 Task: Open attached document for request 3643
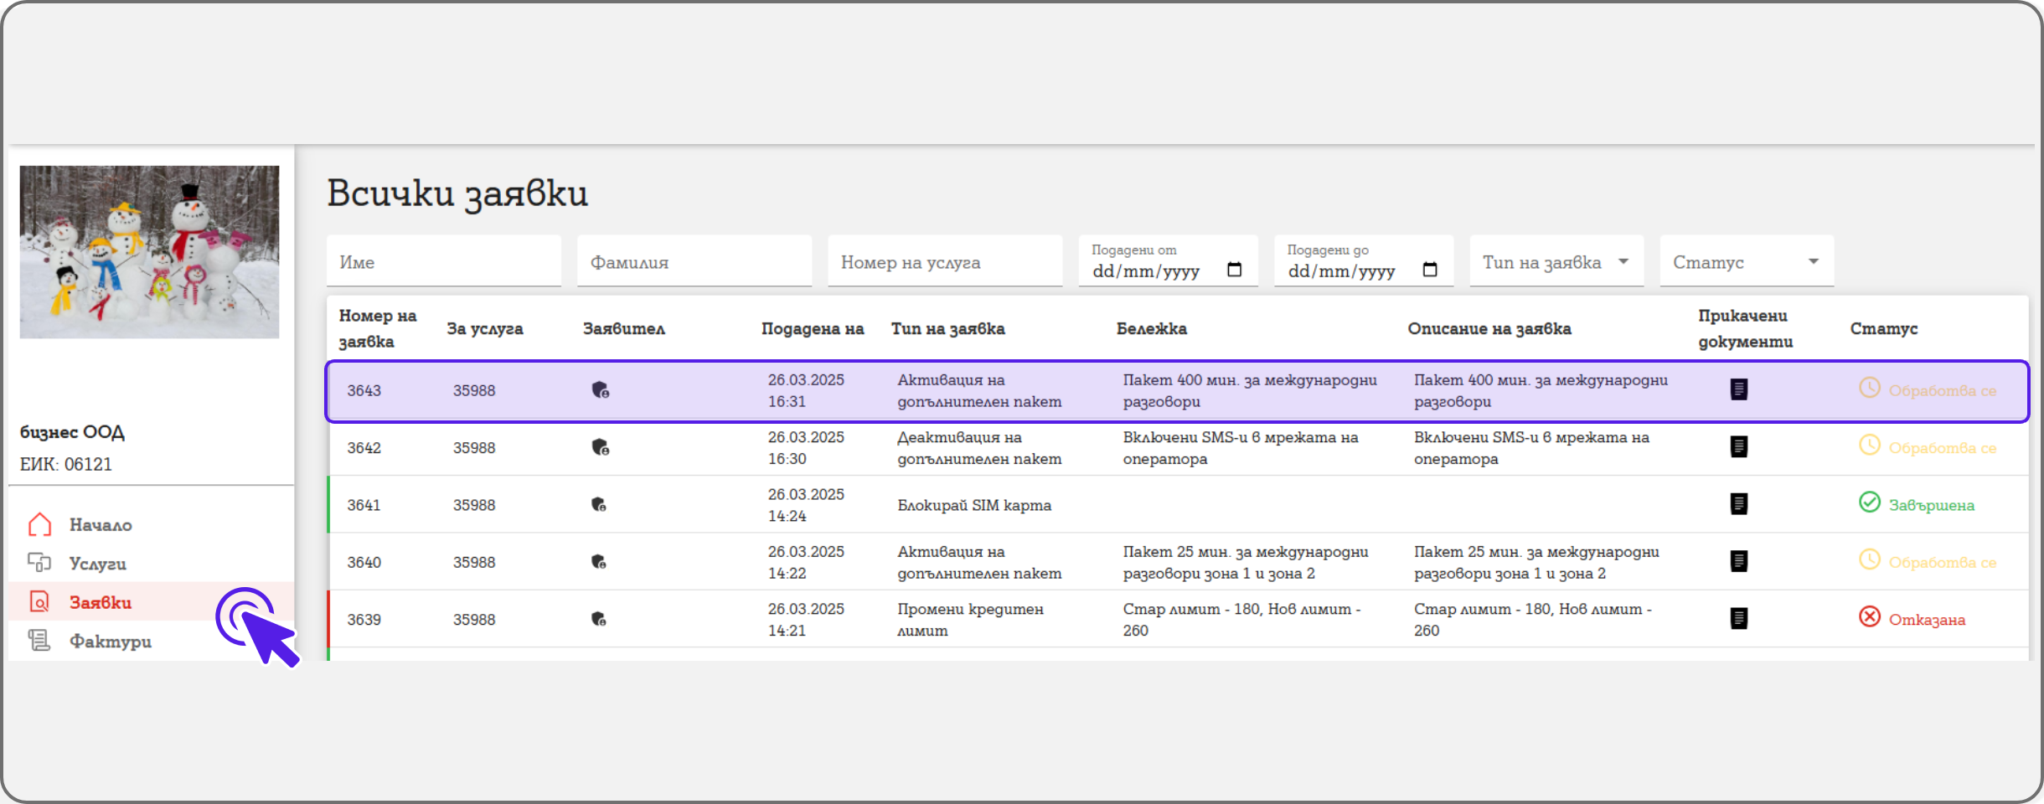click(1739, 389)
